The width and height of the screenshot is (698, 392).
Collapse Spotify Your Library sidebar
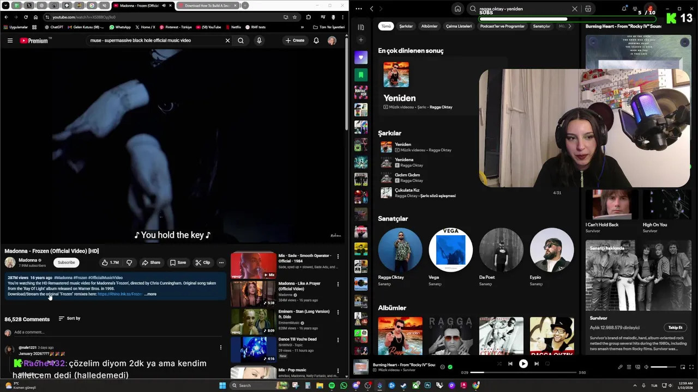pyautogui.click(x=360, y=27)
